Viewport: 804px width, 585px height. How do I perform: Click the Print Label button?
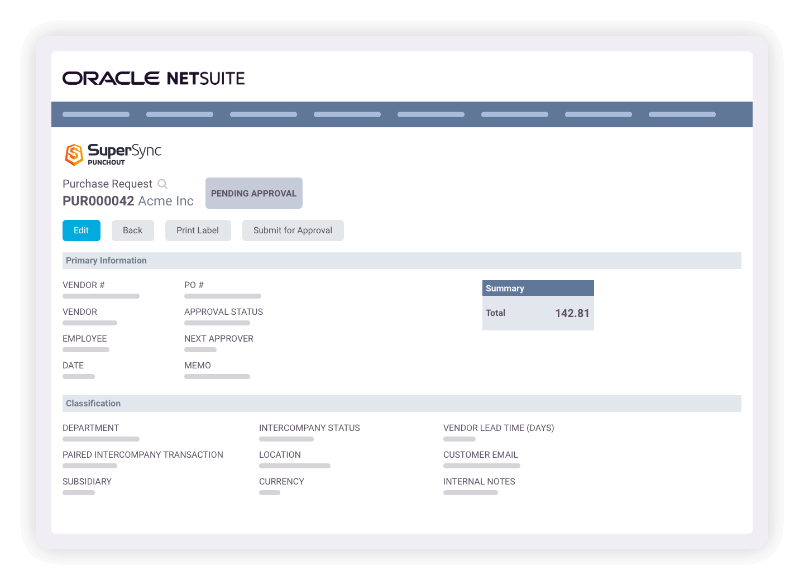point(198,231)
